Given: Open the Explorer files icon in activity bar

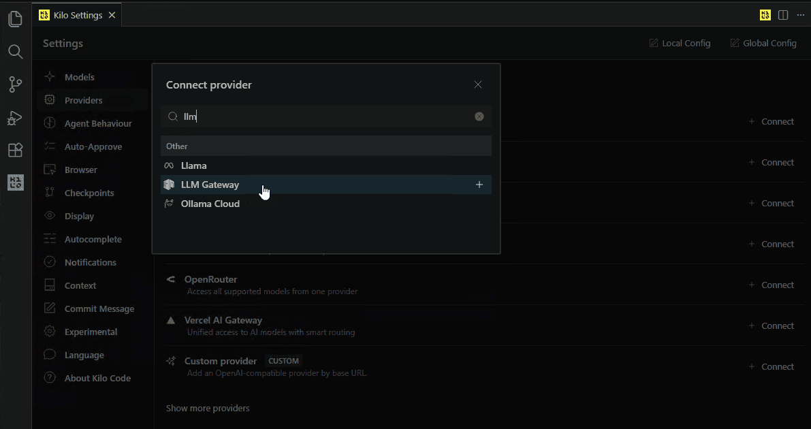Looking at the screenshot, I should pos(16,20).
